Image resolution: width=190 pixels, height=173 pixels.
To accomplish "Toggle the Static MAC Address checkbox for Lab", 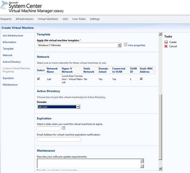I will pyautogui.click(x=141, y=79).
